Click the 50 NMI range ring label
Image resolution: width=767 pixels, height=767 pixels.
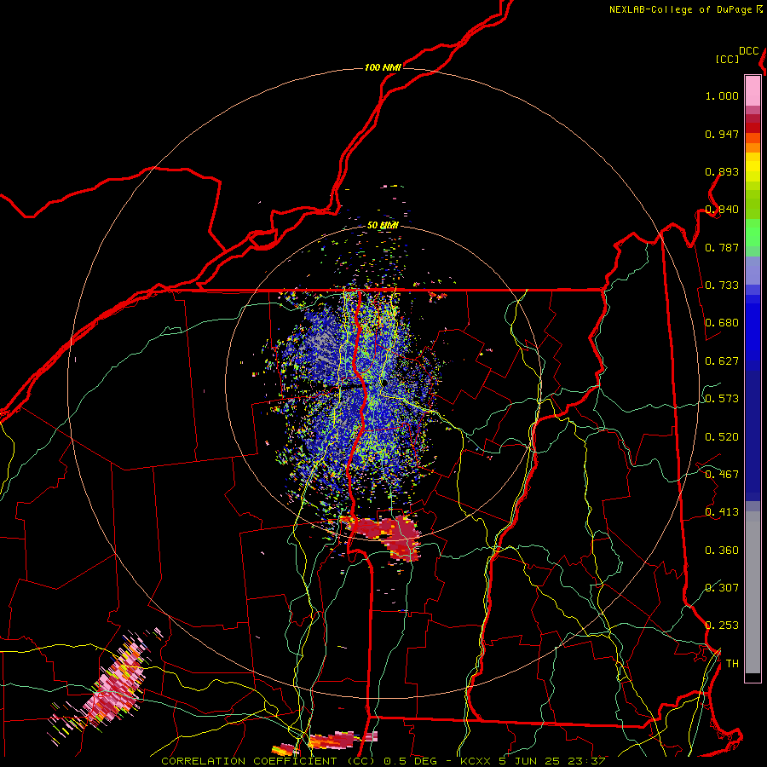(x=383, y=226)
